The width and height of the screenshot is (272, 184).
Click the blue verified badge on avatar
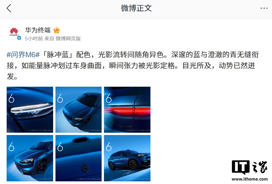coord(19,38)
